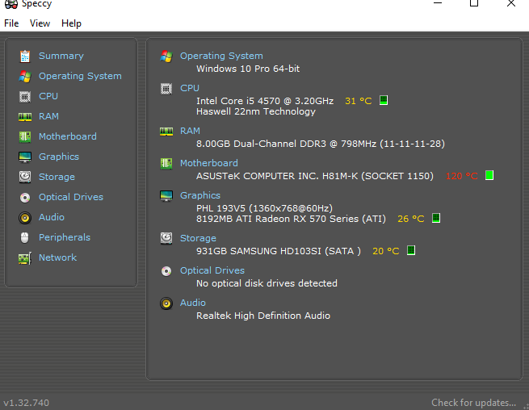Click the Storage heading in summary pane
The height and width of the screenshot is (410, 529).
[198, 238]
